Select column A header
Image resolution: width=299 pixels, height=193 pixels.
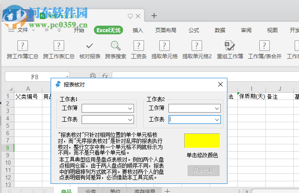[x=28, y=89]
